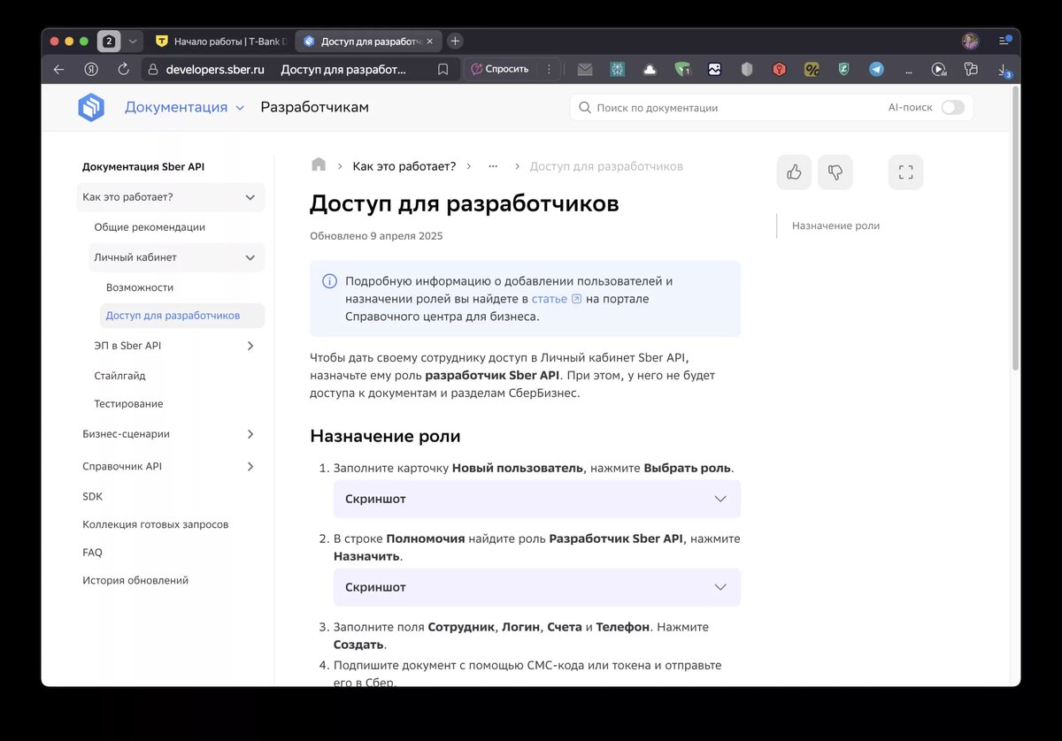Image resolution: width=1062 pixels, height=741 pixels.
Task: Dislike the article with thumbs down icon
Action: 835,172
